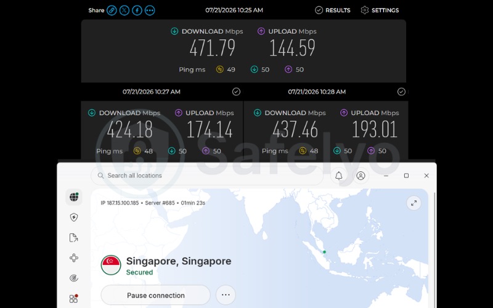Screen dimensions: 493x308
Task: Open Meshnet sidebar icon
Action: 74,258
